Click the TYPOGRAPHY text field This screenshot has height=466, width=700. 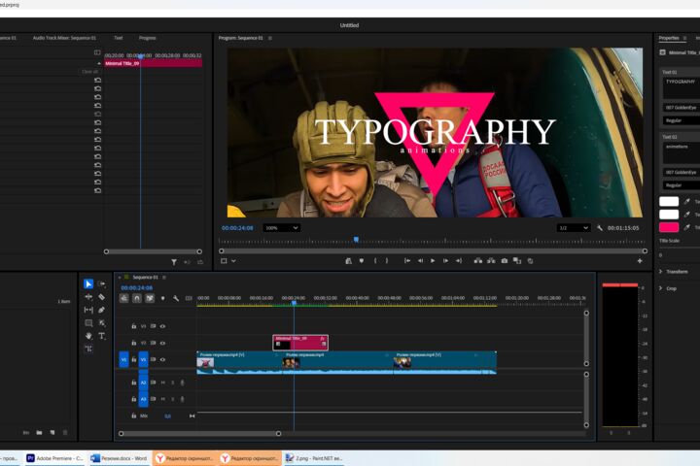pos(682,88)
